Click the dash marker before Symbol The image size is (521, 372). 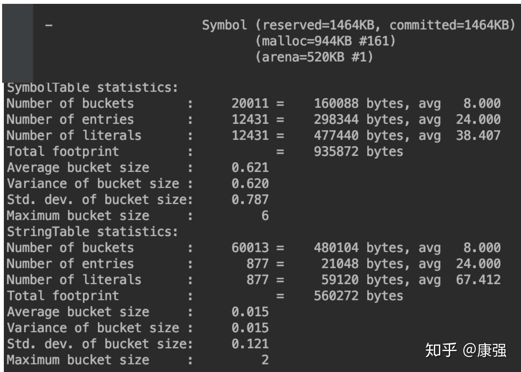[50, 26]
